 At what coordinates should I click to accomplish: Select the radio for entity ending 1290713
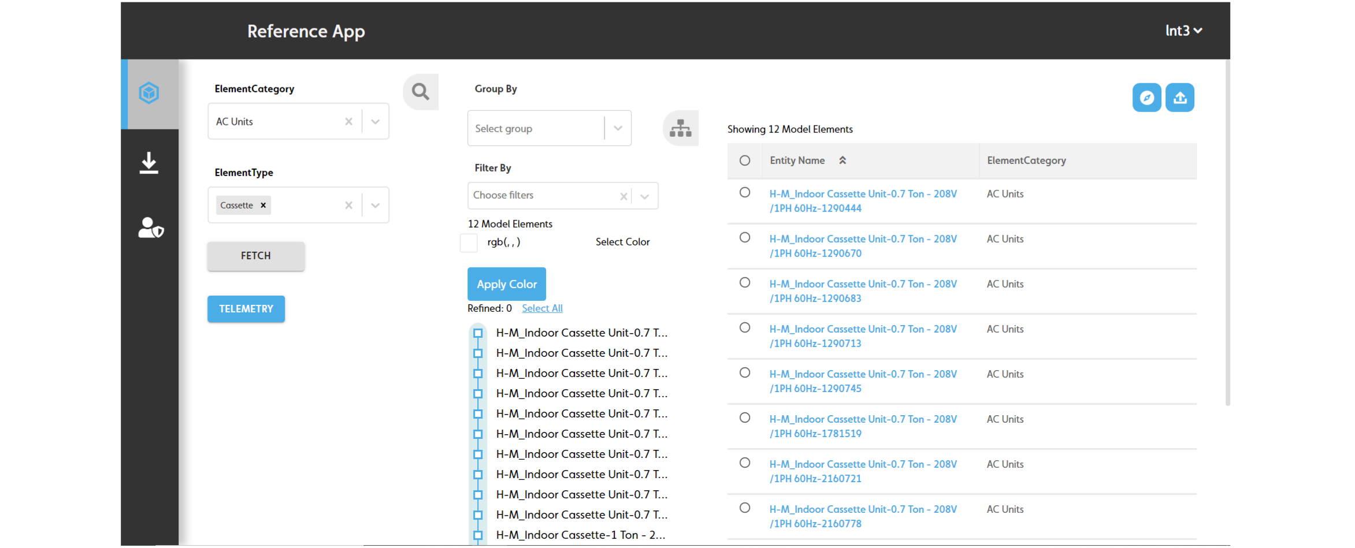pos(745,328)
